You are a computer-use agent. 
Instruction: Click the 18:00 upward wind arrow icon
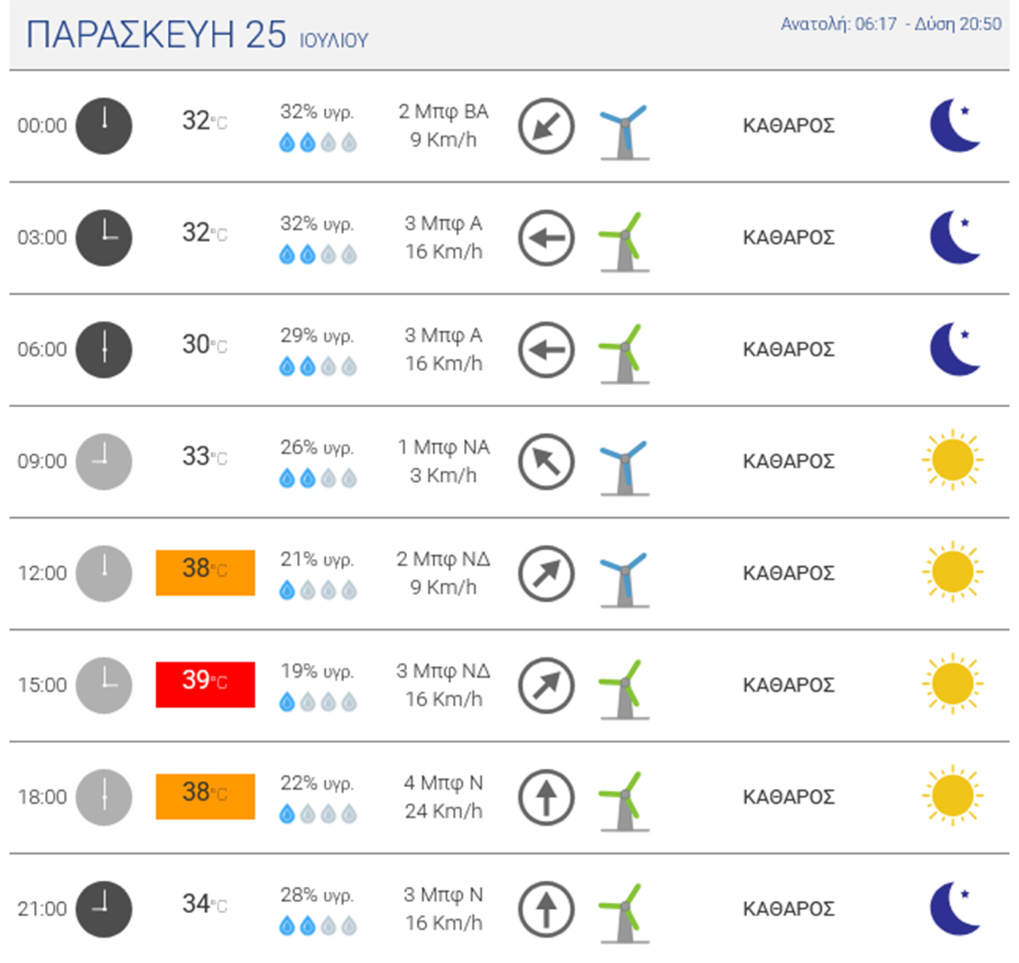coord(545,797)
